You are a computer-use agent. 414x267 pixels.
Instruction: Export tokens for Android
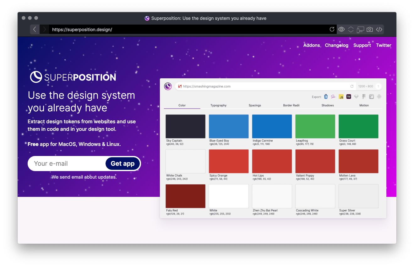[x=379, y=97]
